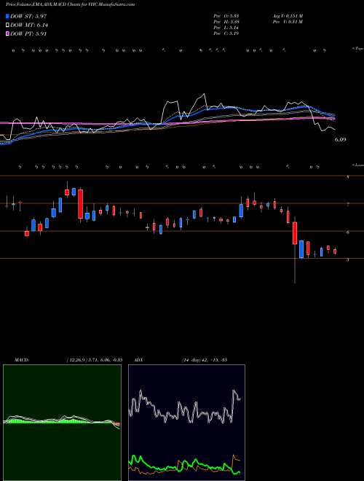
Task: Open the green MACD histogram panel
Action: tap(62, 423)
